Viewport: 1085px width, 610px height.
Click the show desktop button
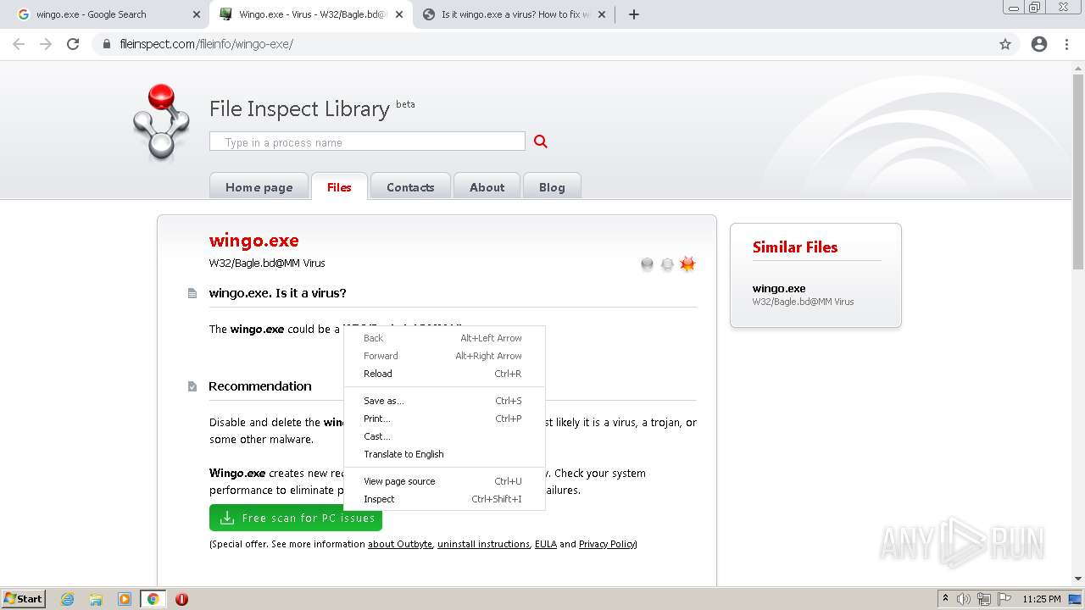[1076, 599]
